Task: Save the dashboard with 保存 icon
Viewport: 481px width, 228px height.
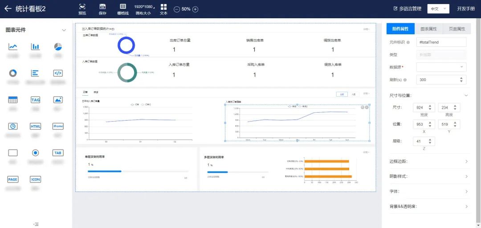Action: (x=102, y=9)
